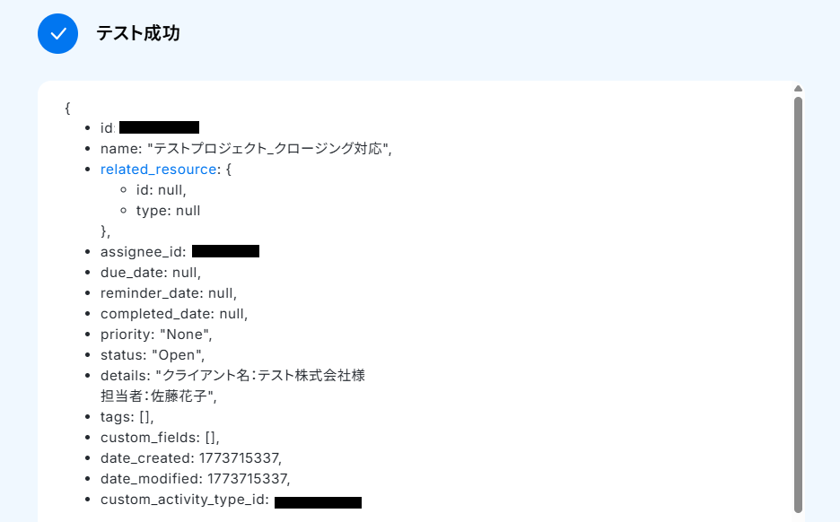Click the scrollbar up arrow
Image resolution: width=840 pixels, height=522 pixels.
pyautogui.click(x=798, y=88)
